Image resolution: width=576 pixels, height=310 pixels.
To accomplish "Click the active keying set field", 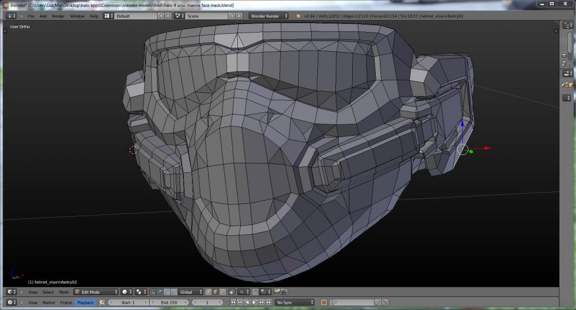I will [x=351, y=303].
